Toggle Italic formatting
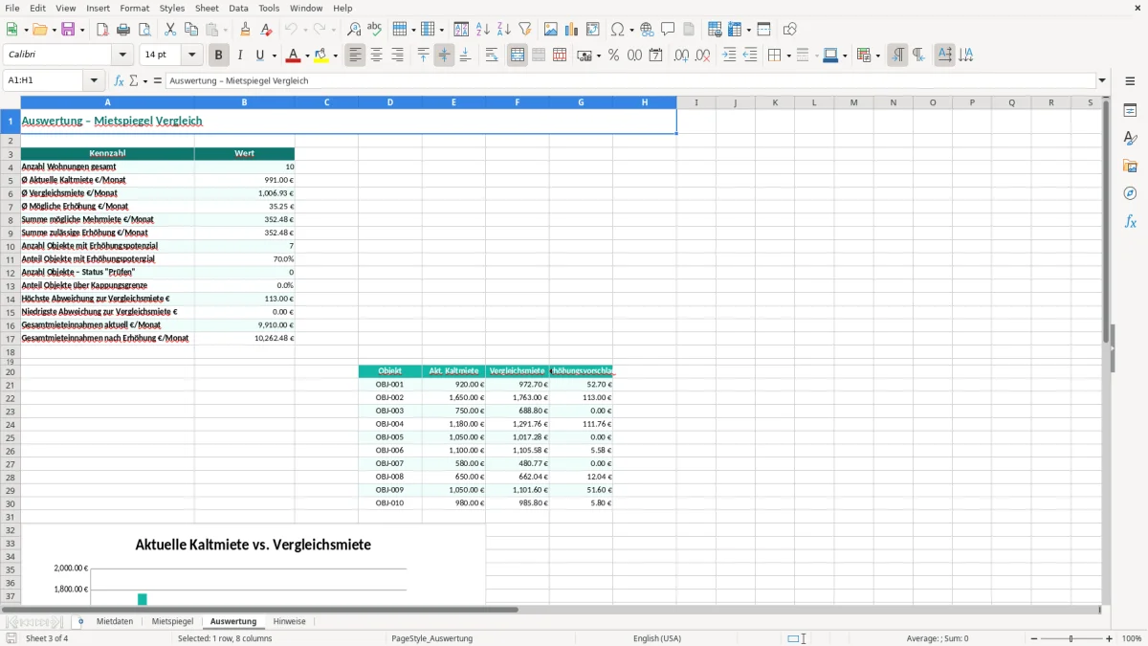Screen dimensions: 1148x646 tap(240, 56)
